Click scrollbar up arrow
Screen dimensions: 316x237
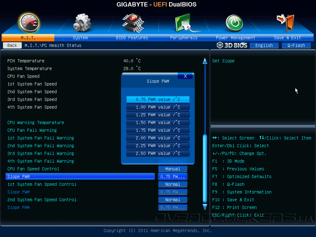point(205,61)
